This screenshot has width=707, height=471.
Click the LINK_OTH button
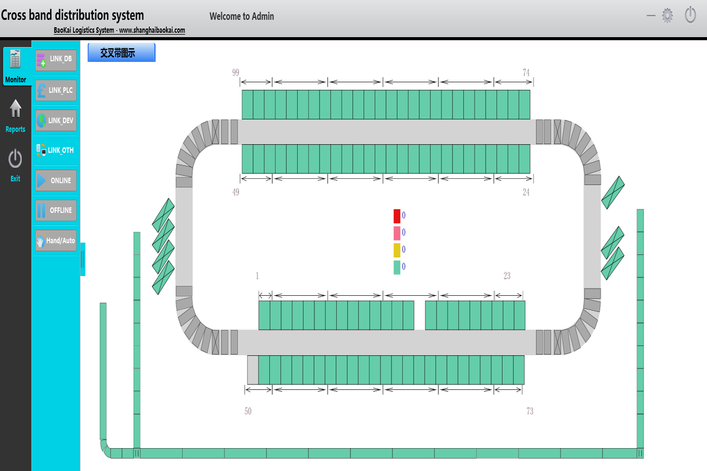(56, 150)
